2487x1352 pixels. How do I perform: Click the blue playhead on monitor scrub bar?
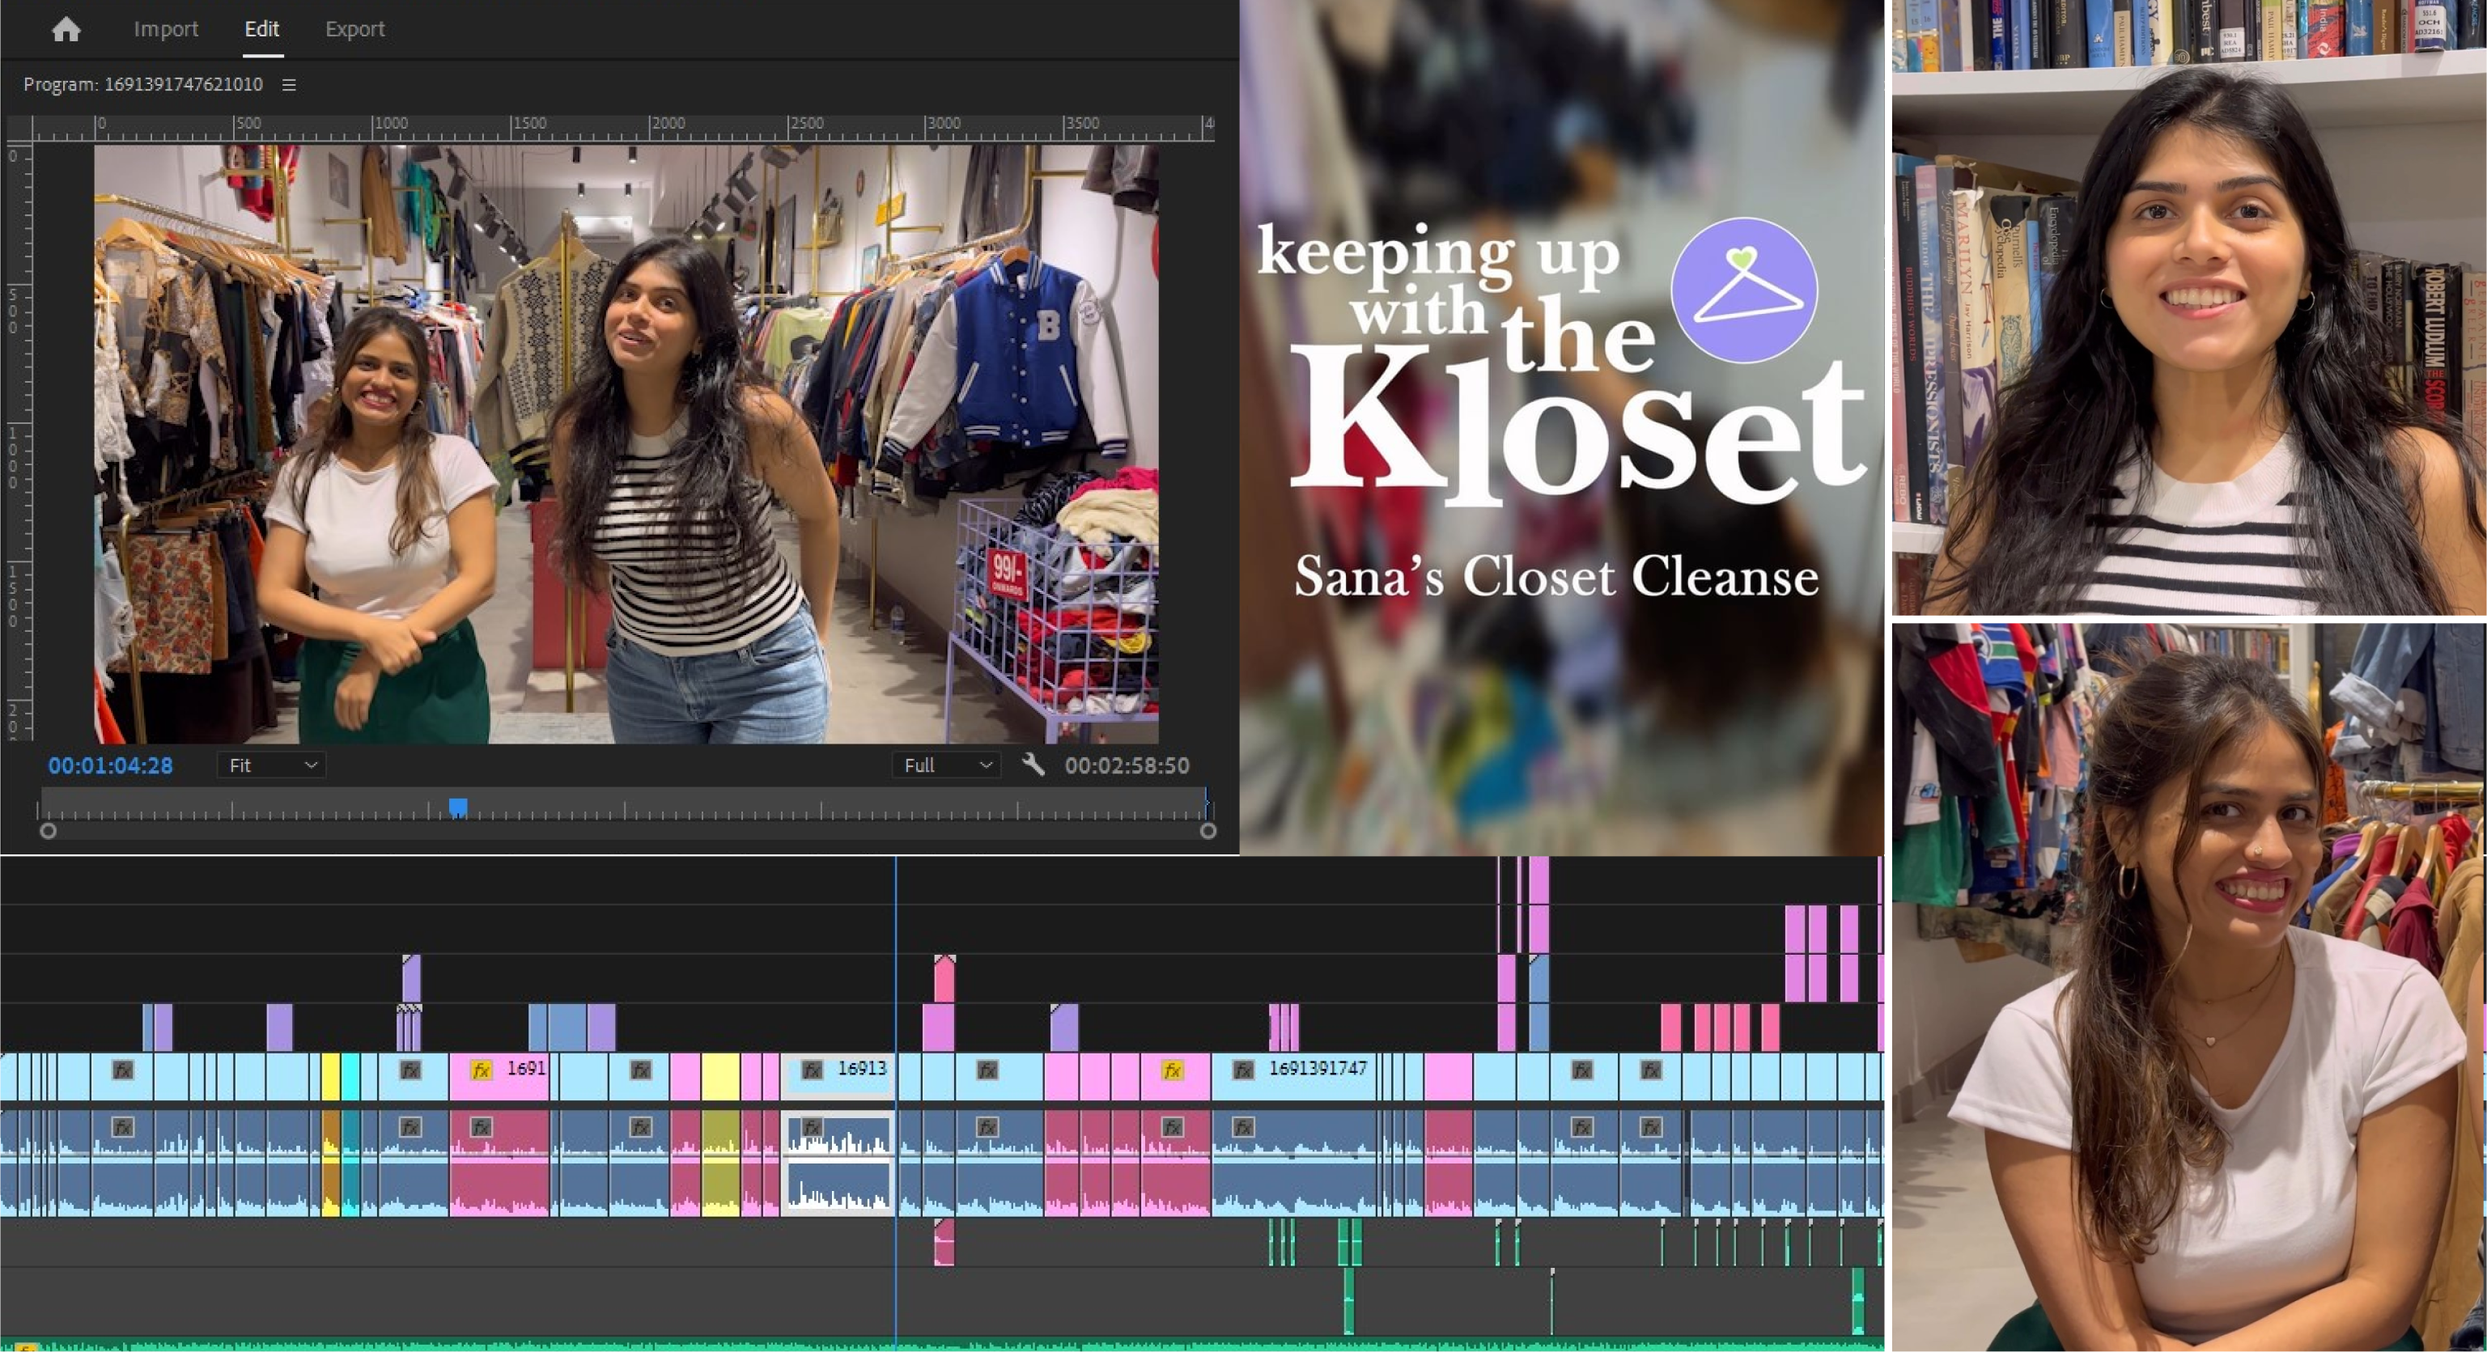coord(459,807)
